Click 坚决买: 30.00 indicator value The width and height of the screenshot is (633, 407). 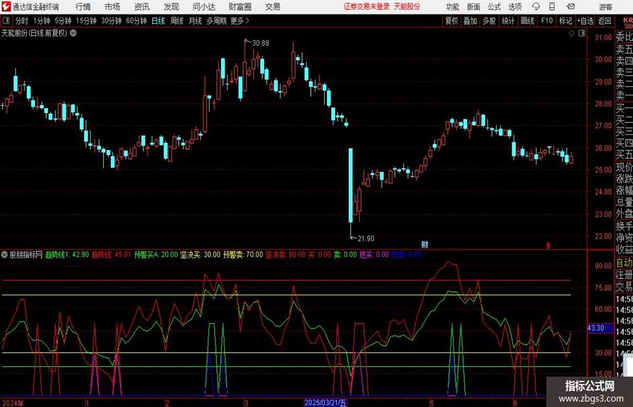[x=201, y=255]
